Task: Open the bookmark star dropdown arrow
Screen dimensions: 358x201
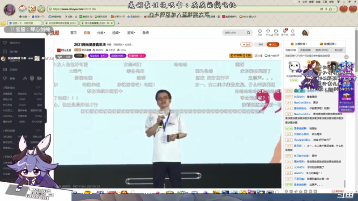Action: point(334,9)
